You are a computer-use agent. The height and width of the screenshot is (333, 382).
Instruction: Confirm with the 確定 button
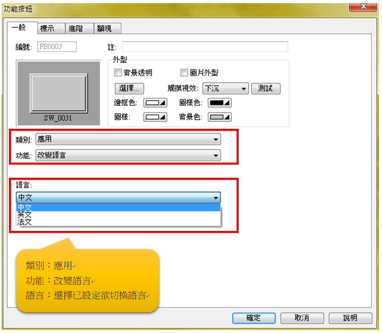pos(254,318)
